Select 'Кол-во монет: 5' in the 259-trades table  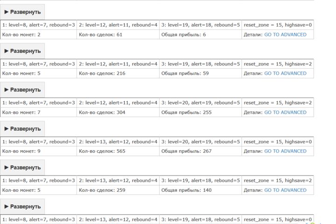coord(39,190)
